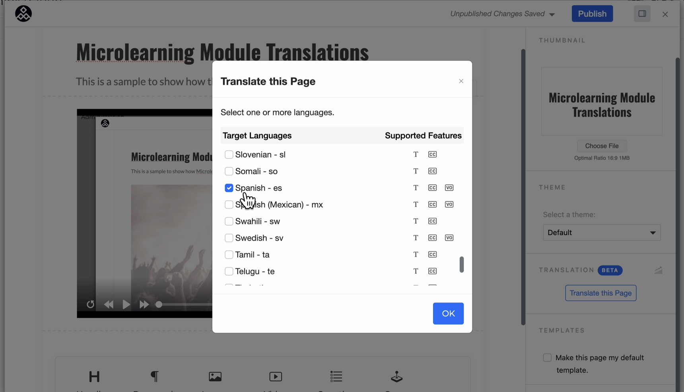
Task: Fast-forward the video player
Action: point(144,305)
